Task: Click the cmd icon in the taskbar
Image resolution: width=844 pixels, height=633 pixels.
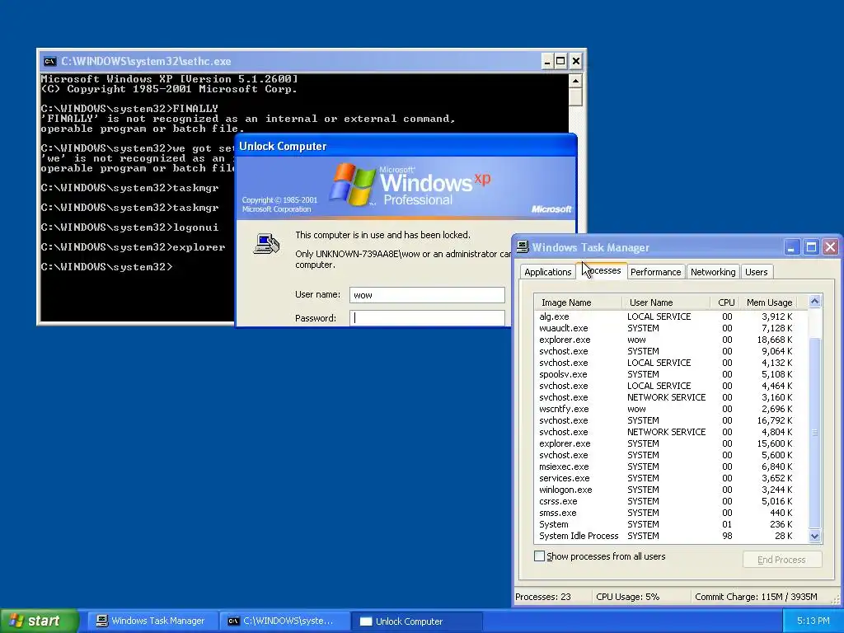Action: click(x=233, y=621)
